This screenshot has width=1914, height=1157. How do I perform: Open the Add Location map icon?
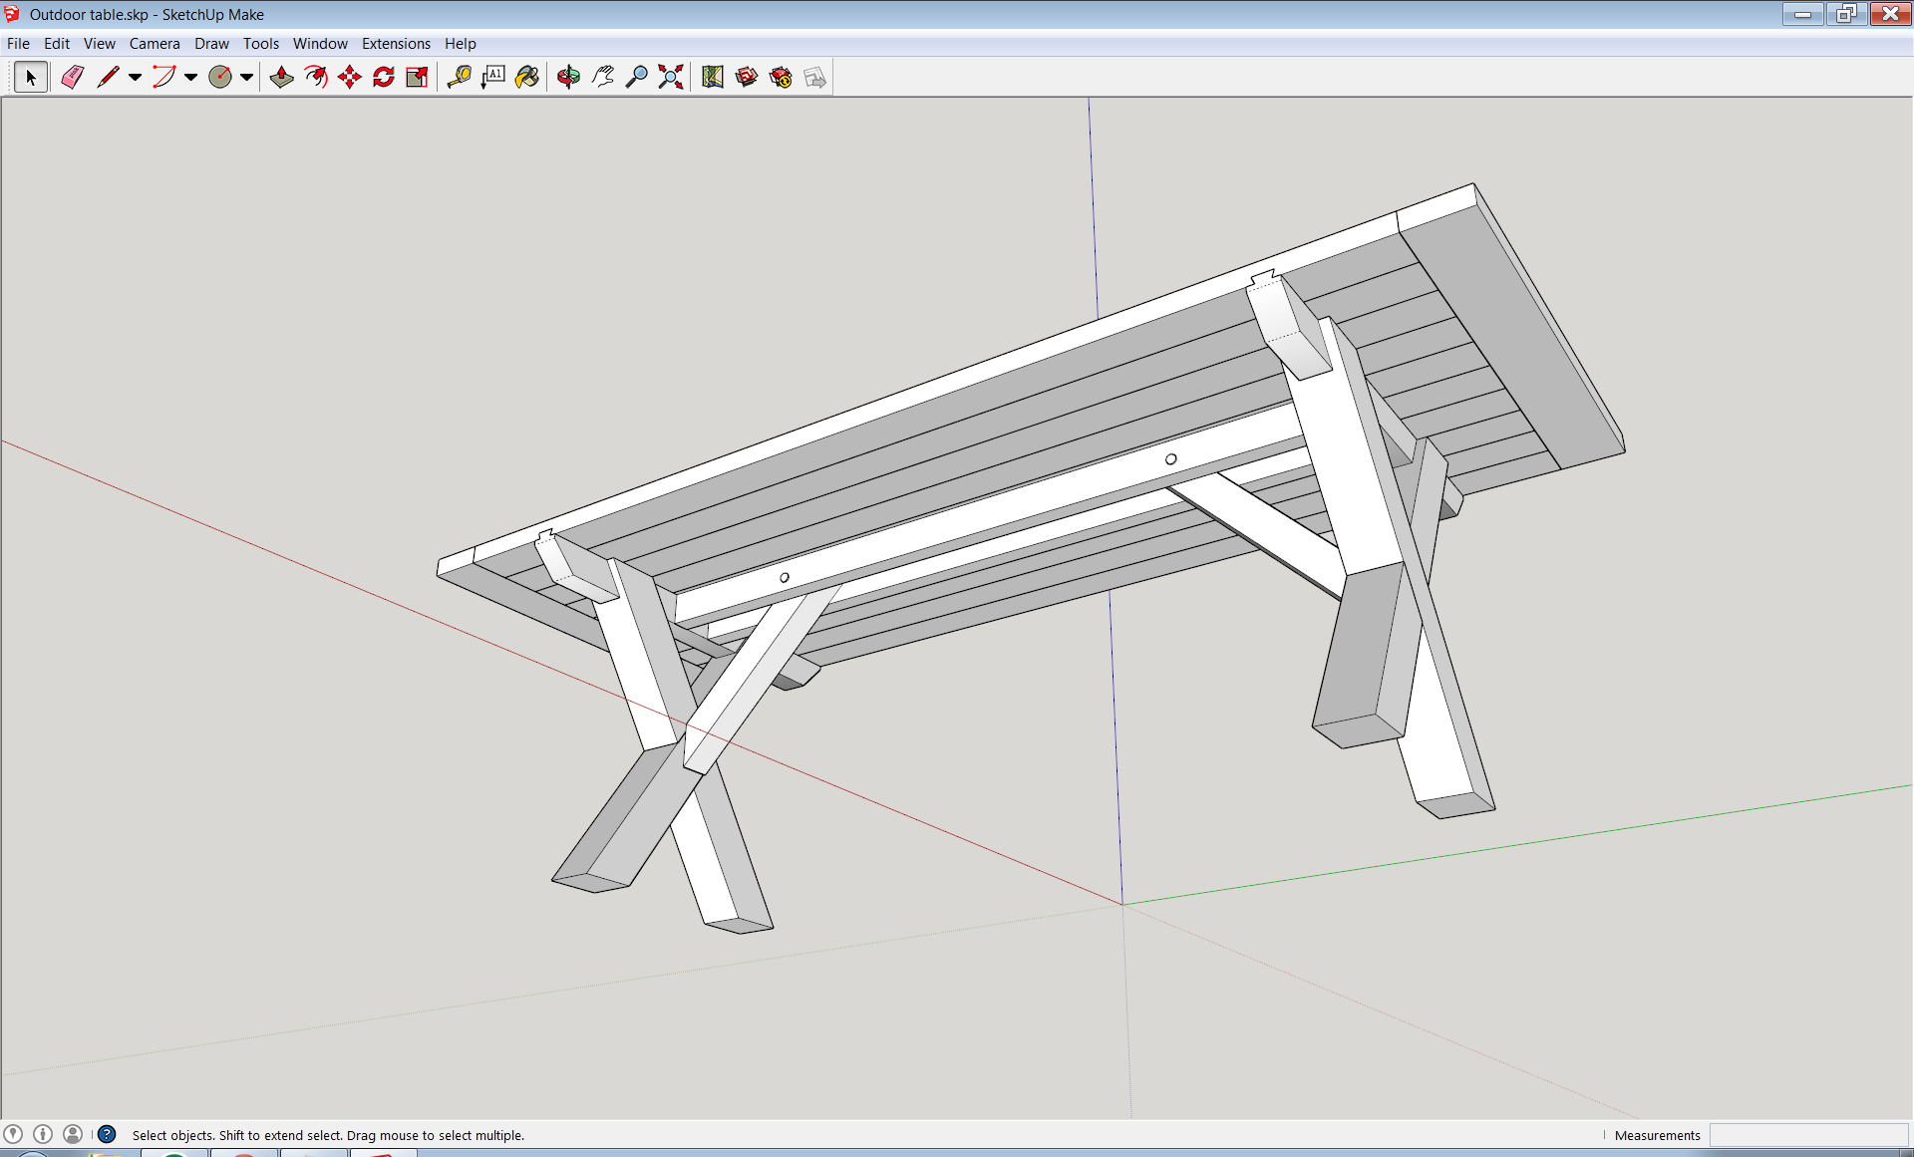712,77
